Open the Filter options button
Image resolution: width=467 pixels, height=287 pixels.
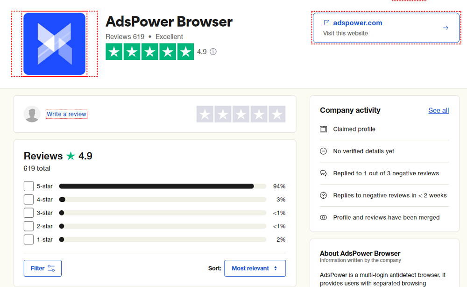click(x=42, y=268)
